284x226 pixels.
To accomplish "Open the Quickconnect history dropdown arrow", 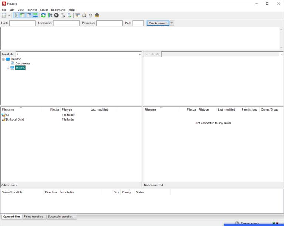I will coord(172,23).
